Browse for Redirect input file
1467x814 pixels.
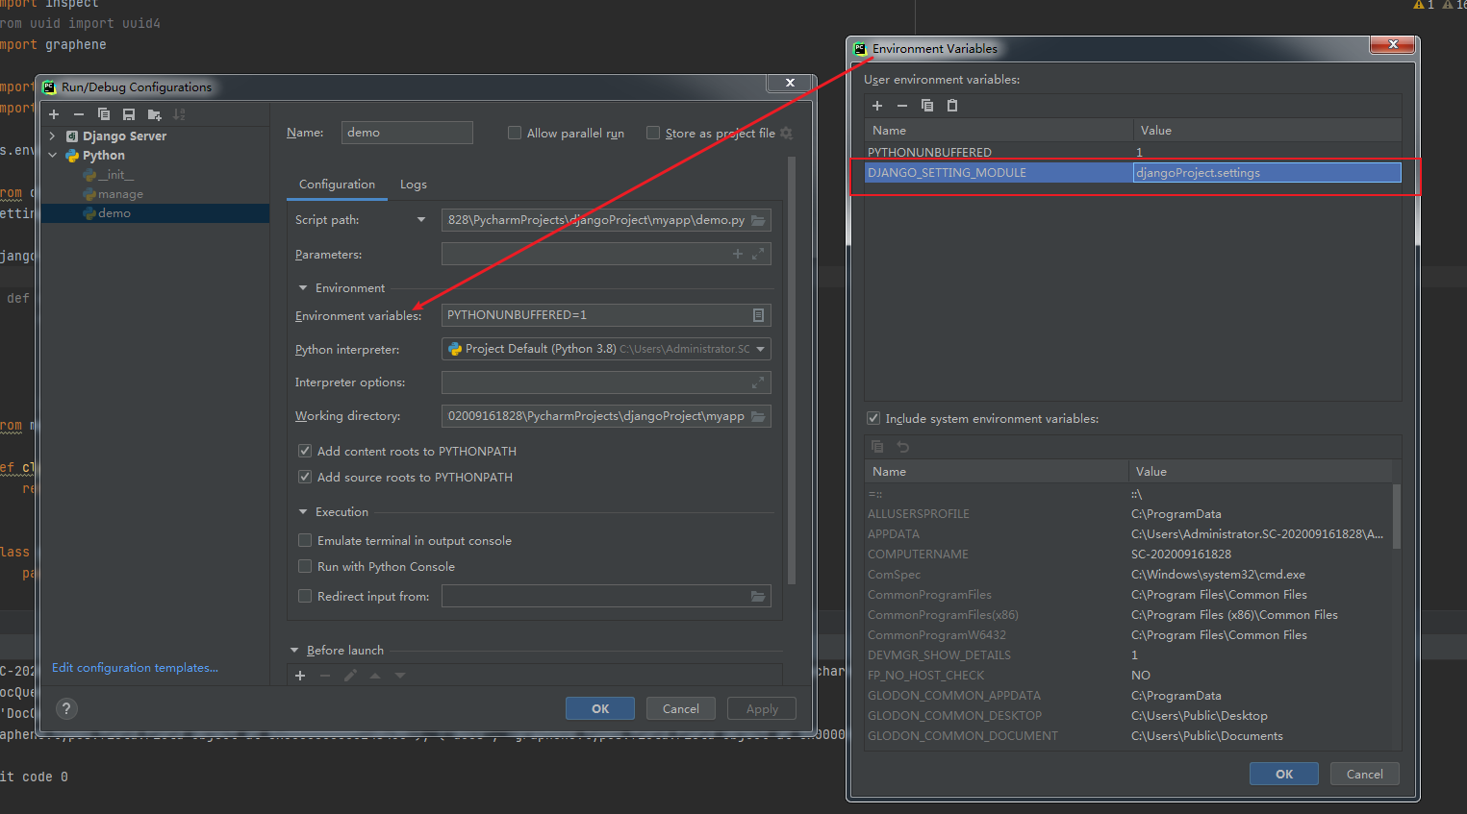[x=758, y=597]
